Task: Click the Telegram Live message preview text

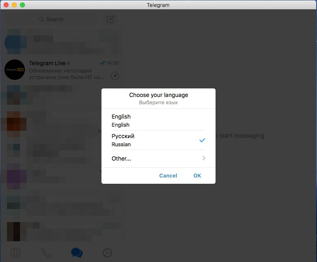Action: tap(66, 74)
